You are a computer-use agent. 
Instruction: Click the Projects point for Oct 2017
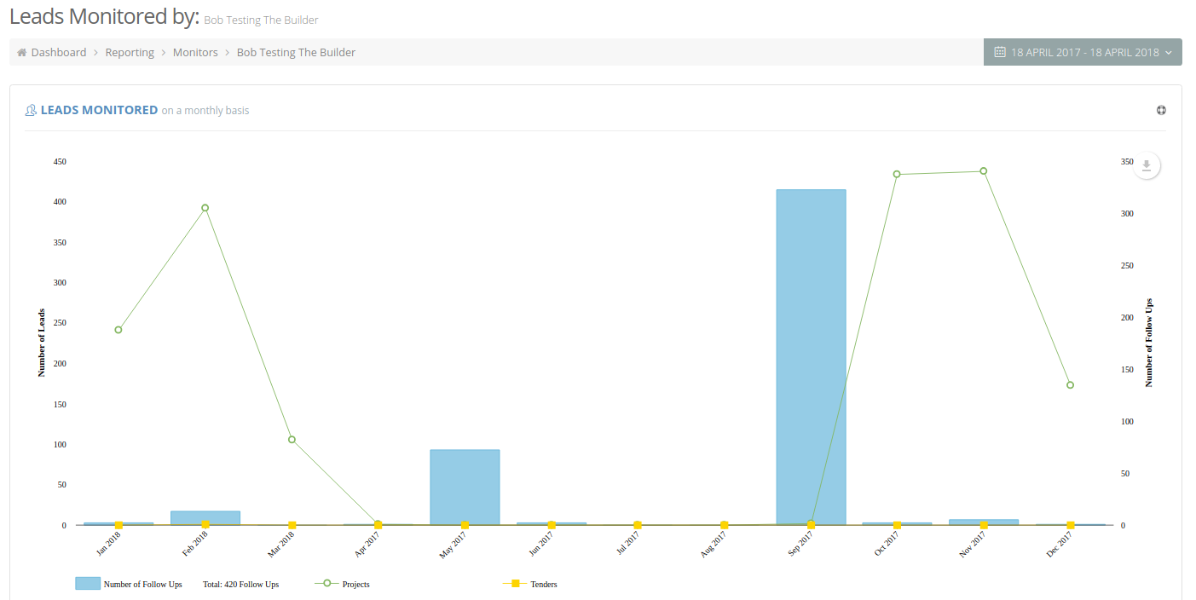tap(897, 175)
